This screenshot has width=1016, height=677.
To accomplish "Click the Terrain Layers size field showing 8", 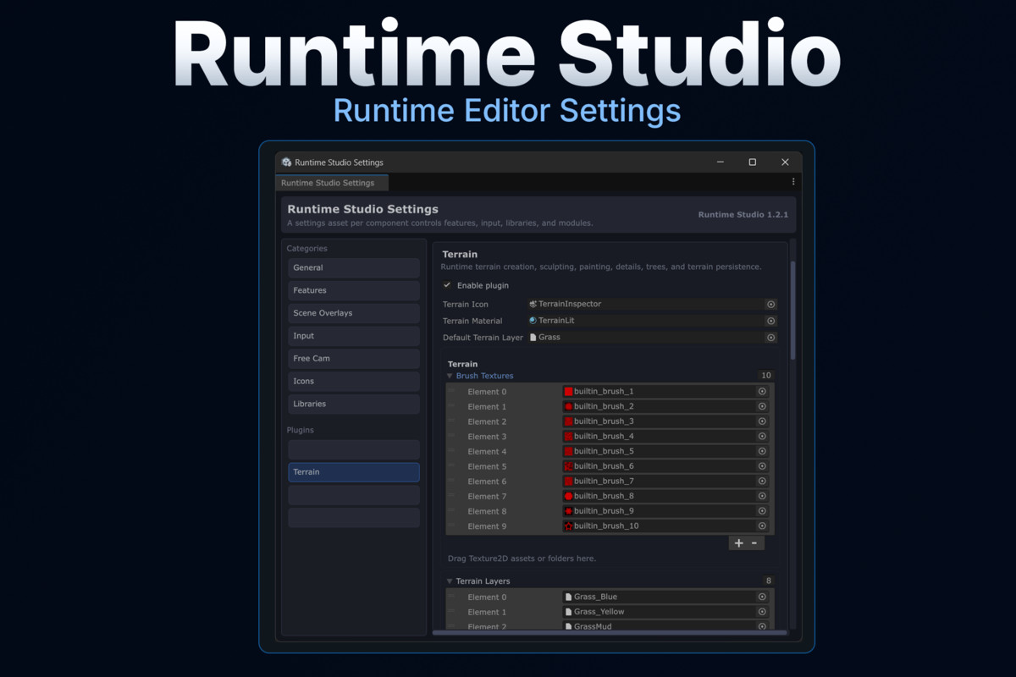I will click(768, 581).
